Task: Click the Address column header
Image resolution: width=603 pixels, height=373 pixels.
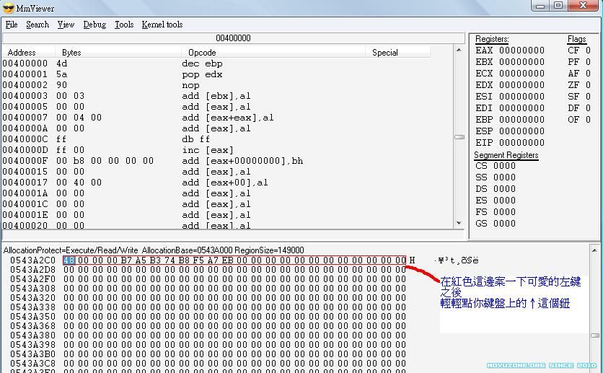Action: tap(22, 53)
